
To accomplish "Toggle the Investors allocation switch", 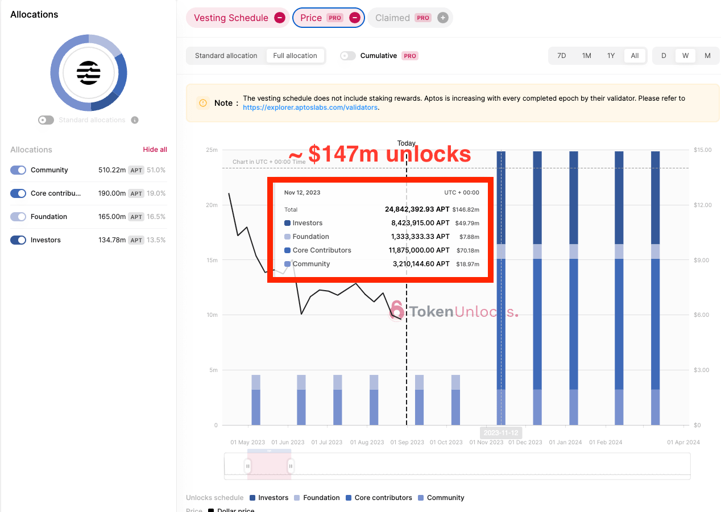I will 18,240.
